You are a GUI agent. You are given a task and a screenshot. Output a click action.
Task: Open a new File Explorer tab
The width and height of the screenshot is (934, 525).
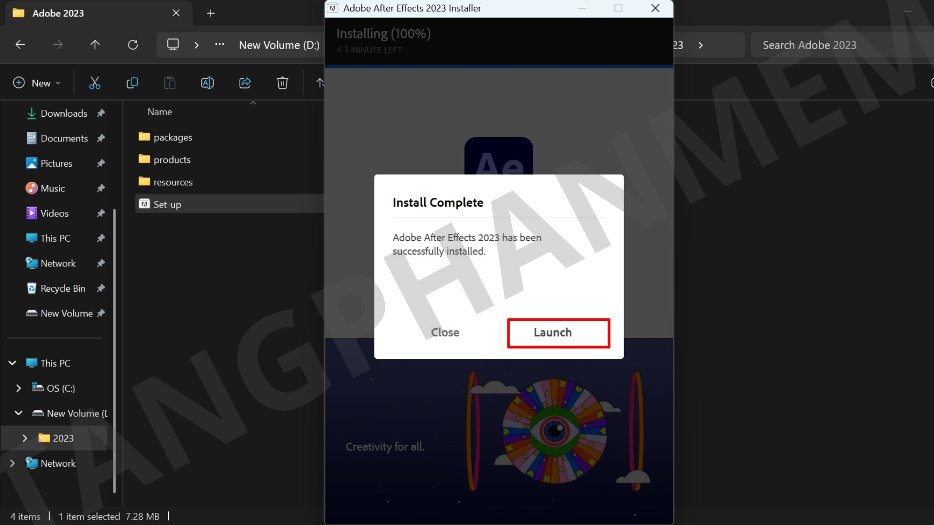(211, 14)
